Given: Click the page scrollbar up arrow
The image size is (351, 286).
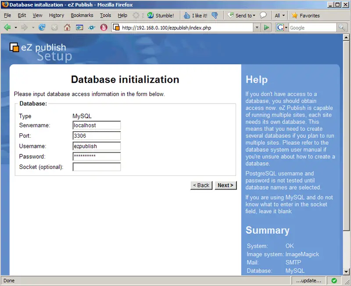Looking at the screenshot, I should click(346, 37).
